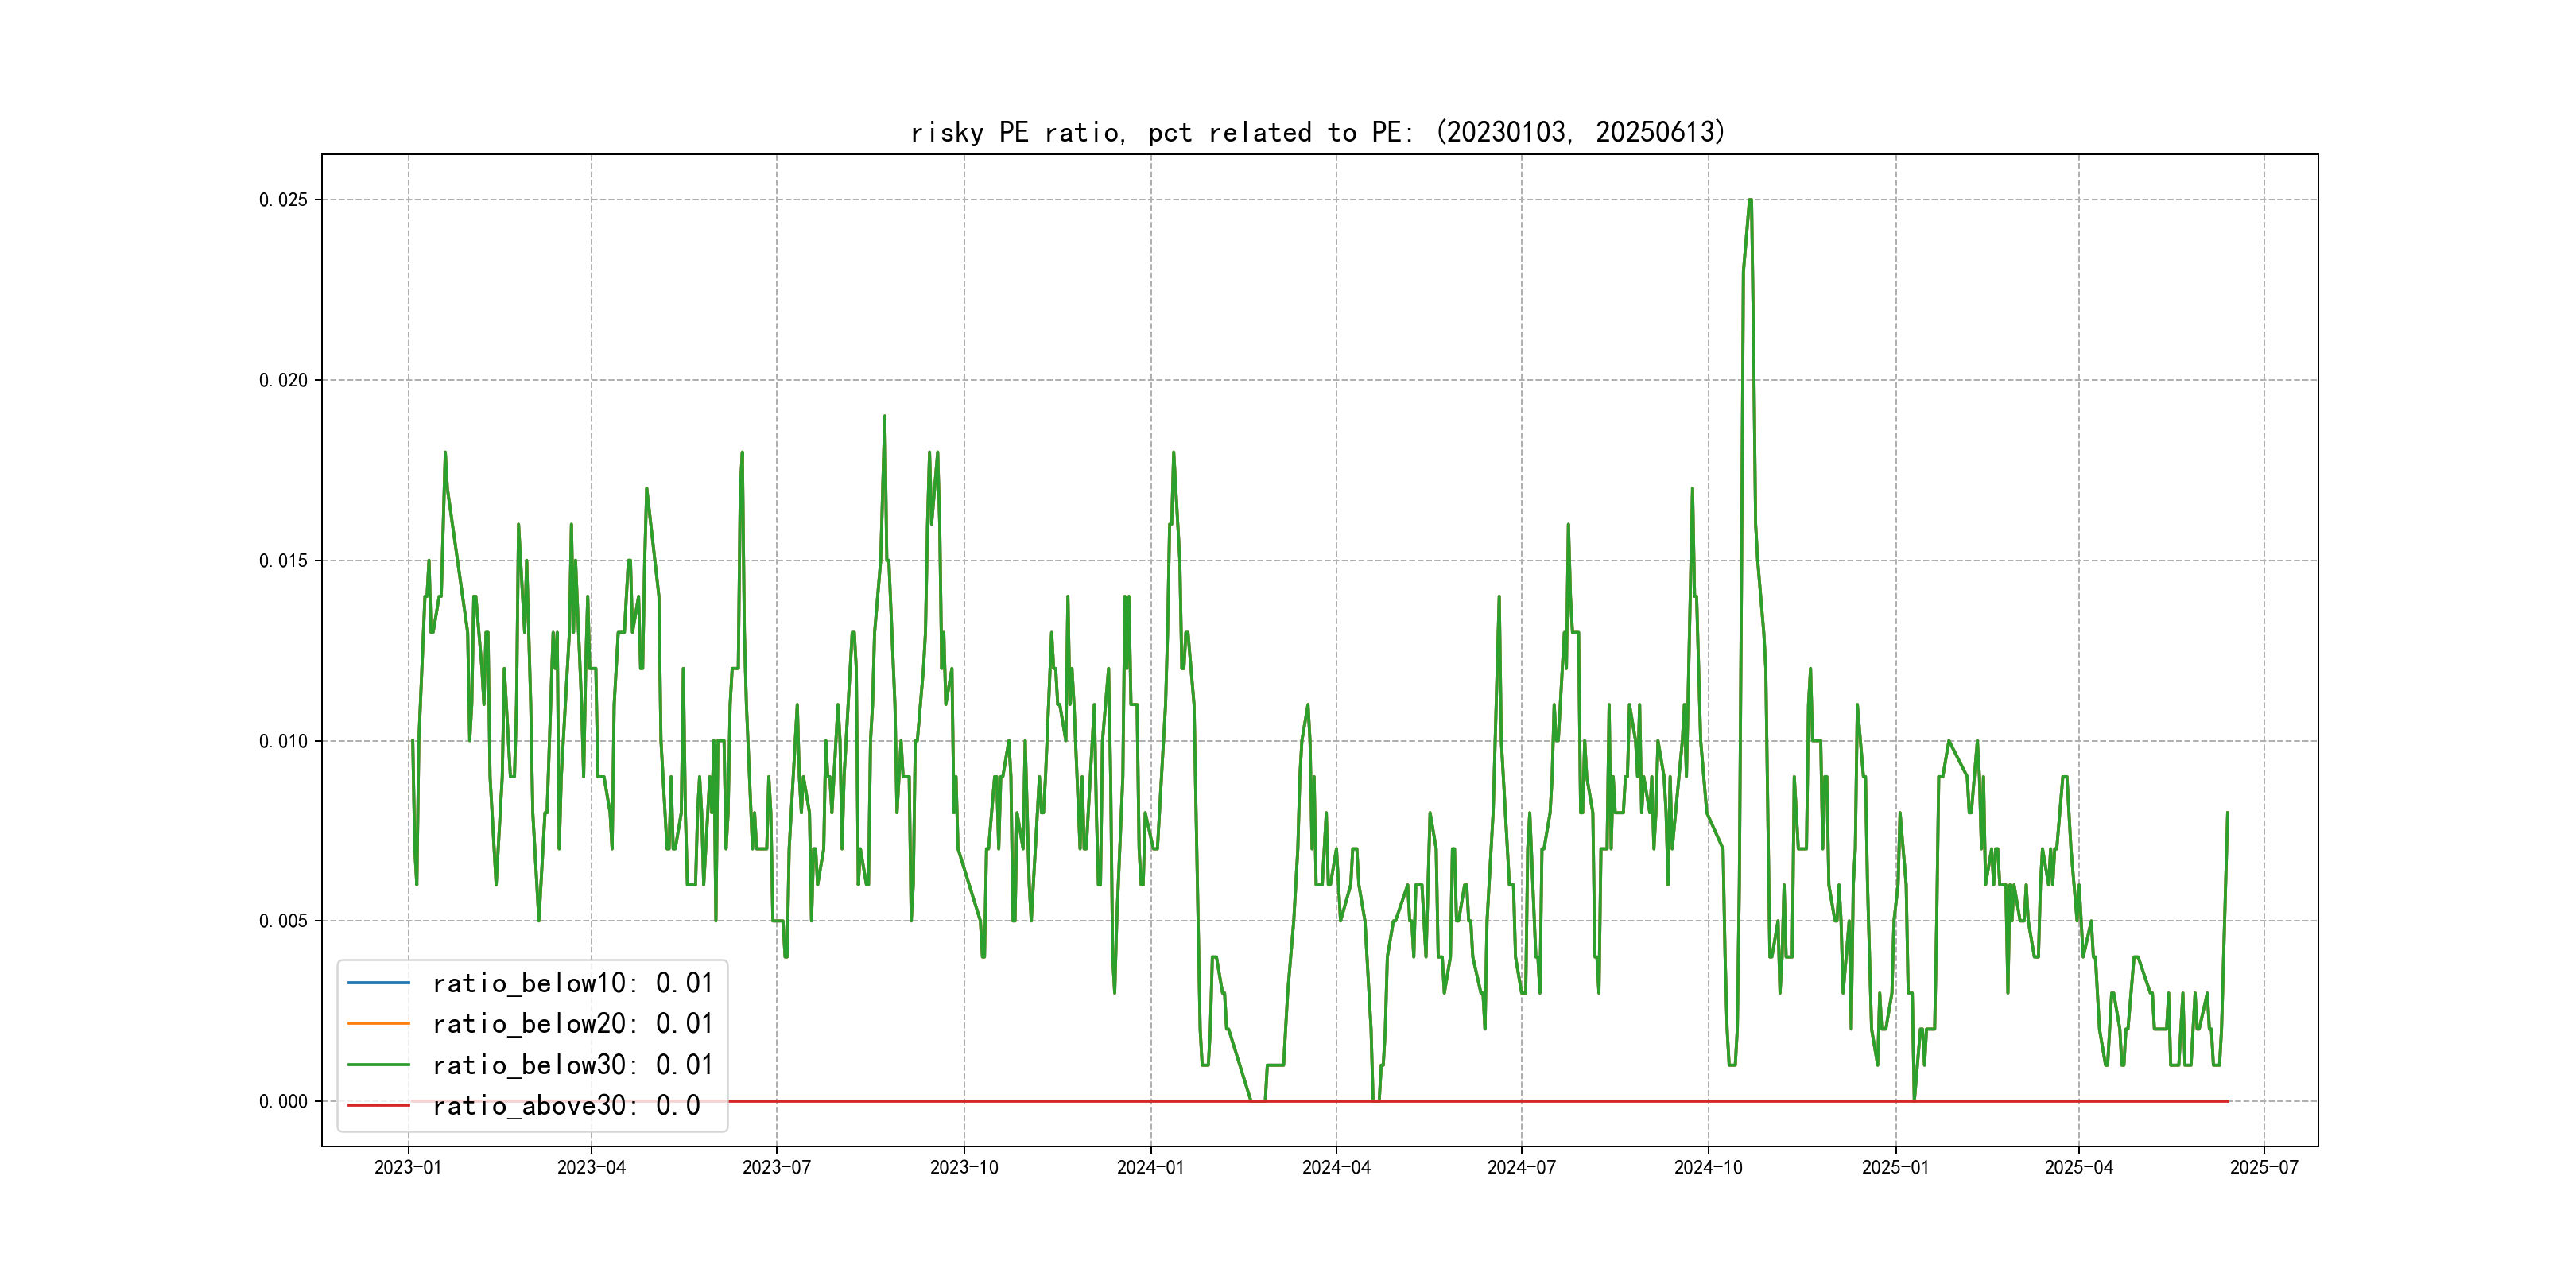Click the ratio_above30: 0.0 legend label
The image size is (2576, 1288).
tap(566, 1105)
